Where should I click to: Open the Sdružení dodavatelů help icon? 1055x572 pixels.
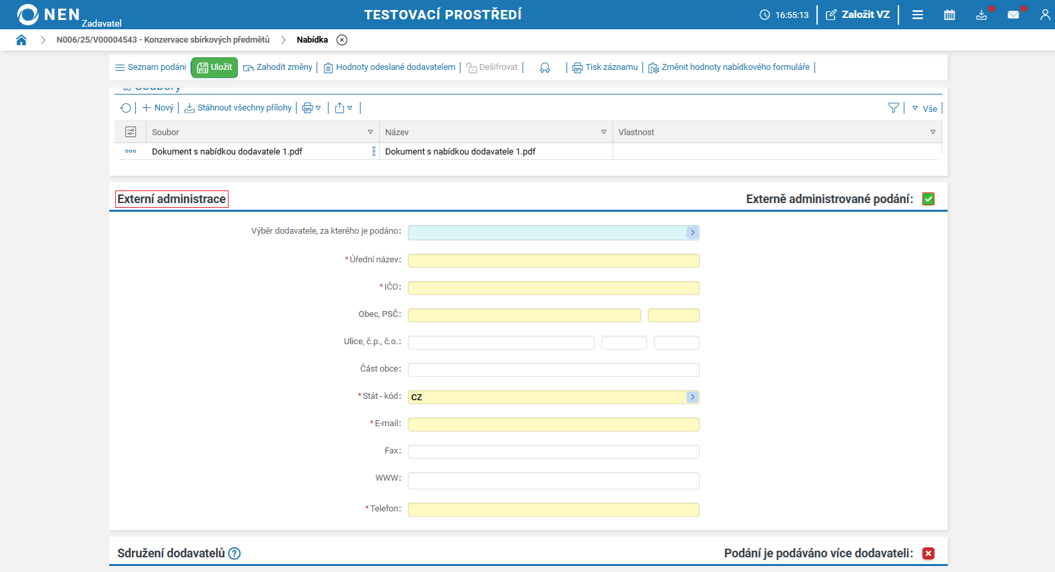[x=235, y=553]
